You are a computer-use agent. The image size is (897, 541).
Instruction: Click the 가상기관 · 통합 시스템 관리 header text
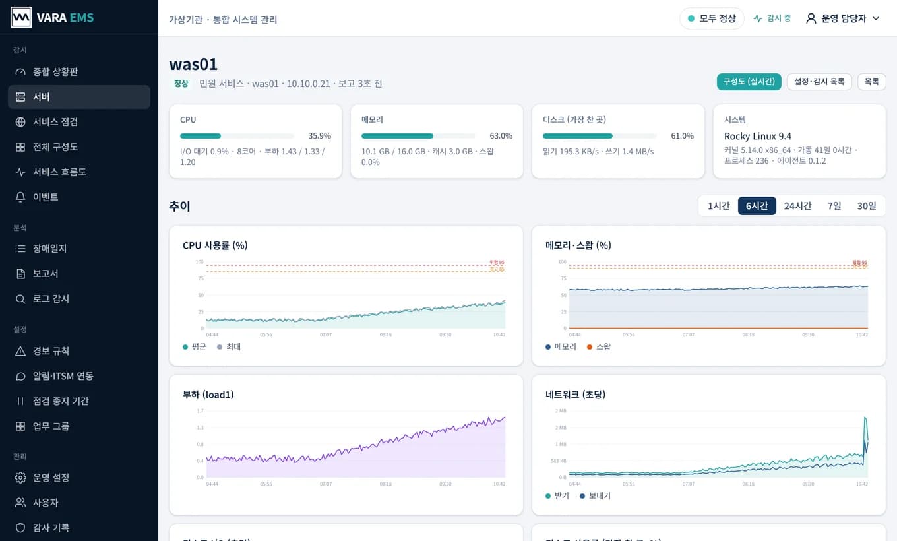223,20
